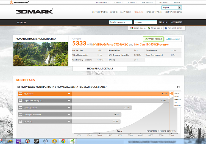Open the scissors Snipping Tool taskbar icon
Screen dimensions: 206x144
[1, 141]
